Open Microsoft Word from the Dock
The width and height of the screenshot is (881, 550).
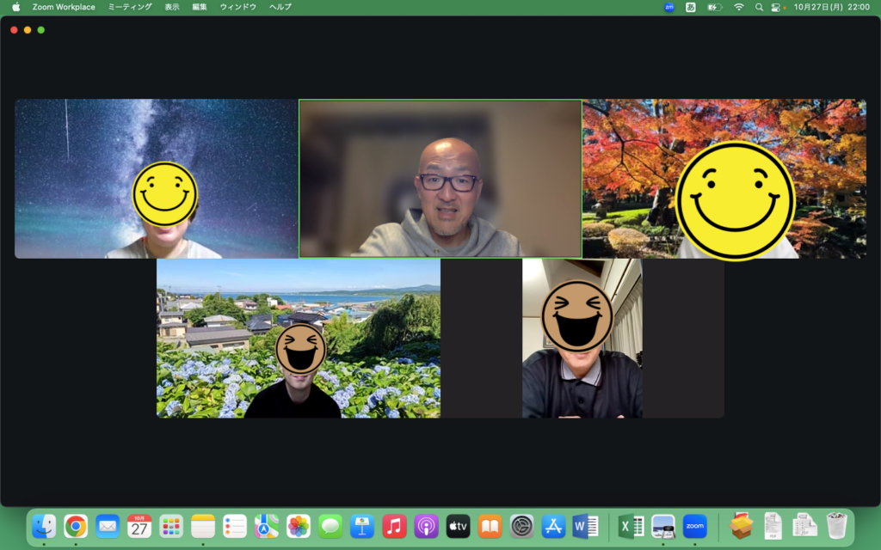click(x=585, y=526)
